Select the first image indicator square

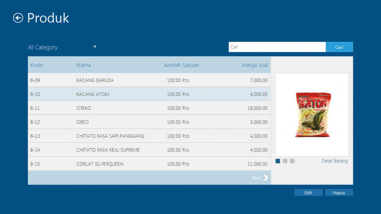[x=278, y=161]
